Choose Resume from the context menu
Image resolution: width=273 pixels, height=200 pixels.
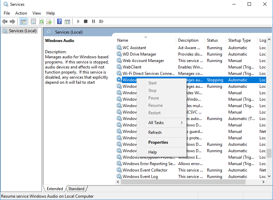[162, 105]
